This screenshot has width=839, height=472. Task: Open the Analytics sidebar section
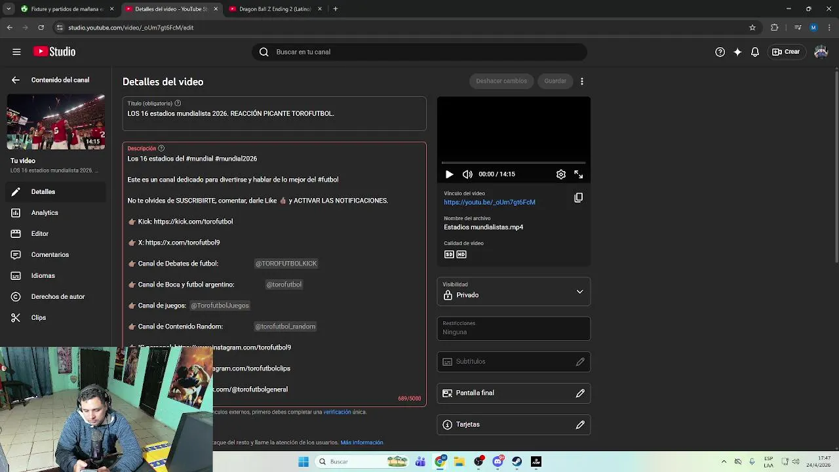pos(56,212)
